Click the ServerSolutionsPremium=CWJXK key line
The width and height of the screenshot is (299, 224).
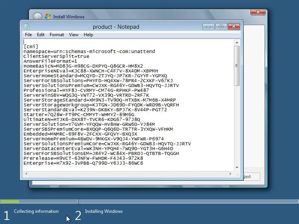(101, 85)
